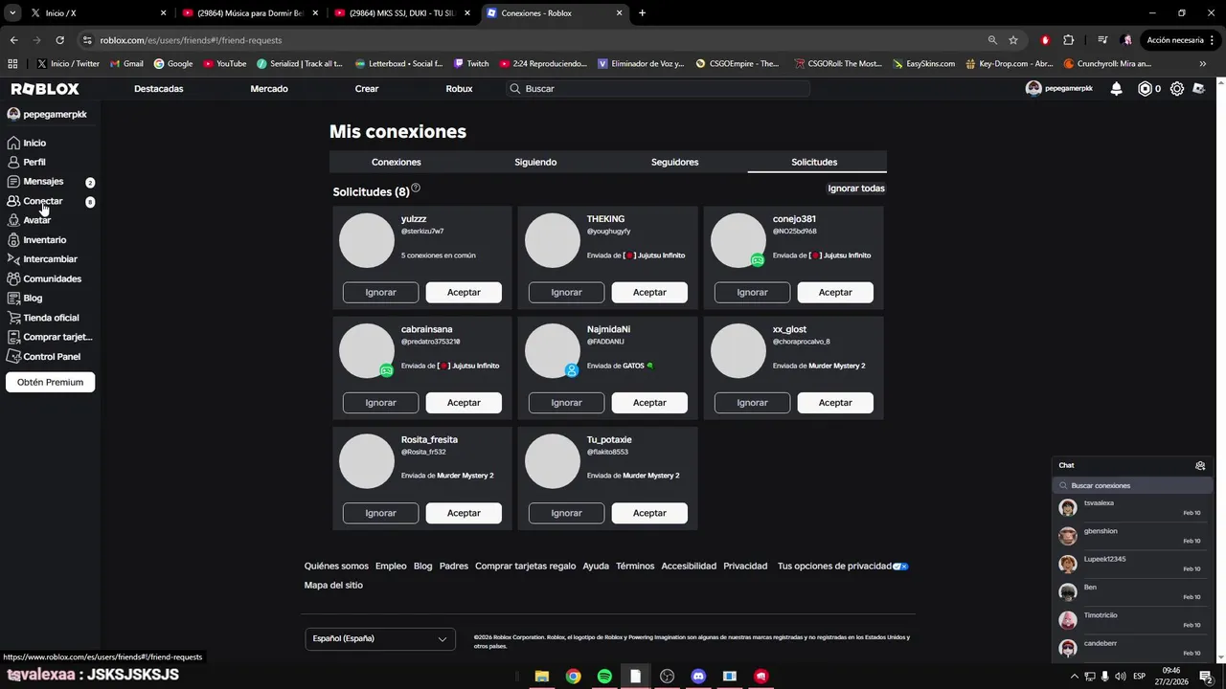Open Tienda oficial in the sidebar
Viewport: 1226px width, 689px height.
coord(49,317)
